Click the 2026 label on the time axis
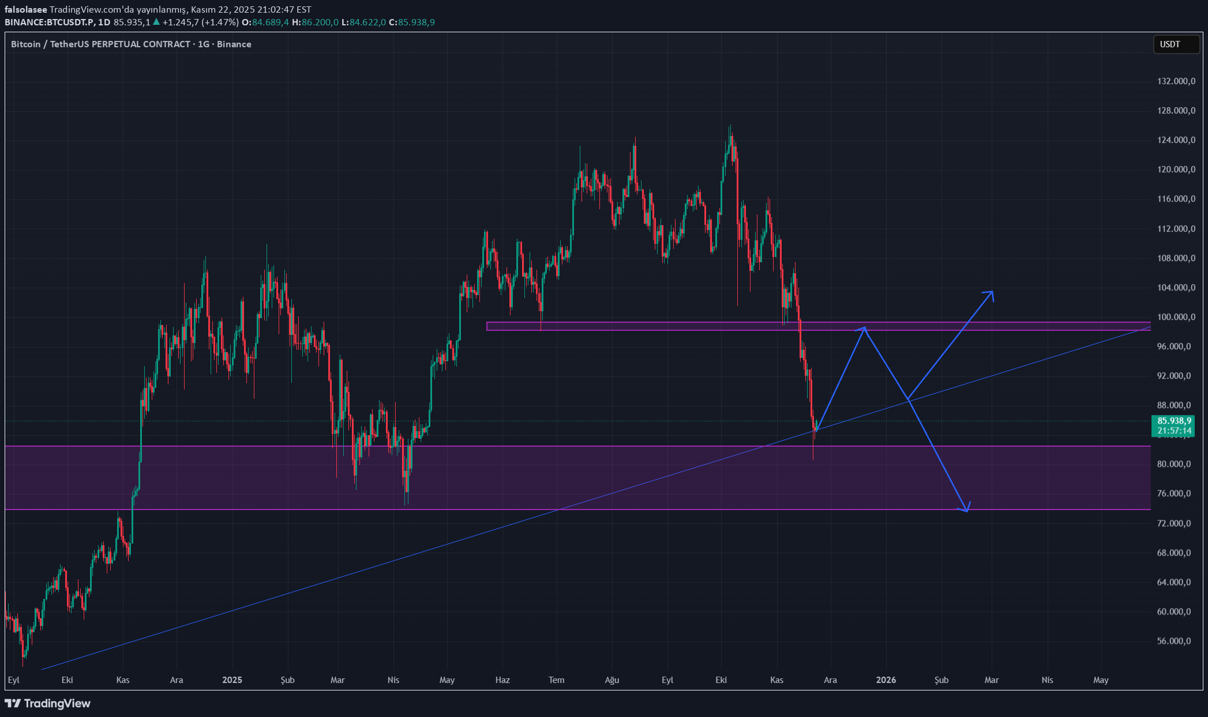The height and width of the screenshot is (717, 1208). point(886,680)
